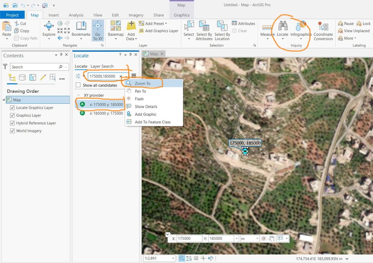The width and height of the screenshot is (373, 263).
Task: Go to previous extent arrow
Action: click(60, 38)
